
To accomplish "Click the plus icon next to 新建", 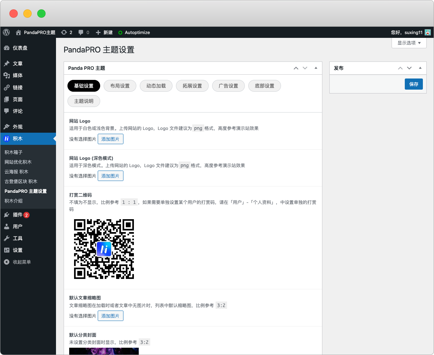I will tap(98, 32).
